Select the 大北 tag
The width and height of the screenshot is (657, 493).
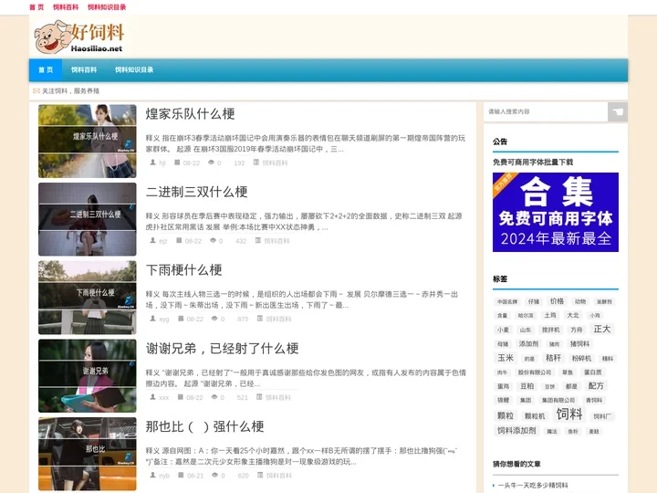pos(573,315)
